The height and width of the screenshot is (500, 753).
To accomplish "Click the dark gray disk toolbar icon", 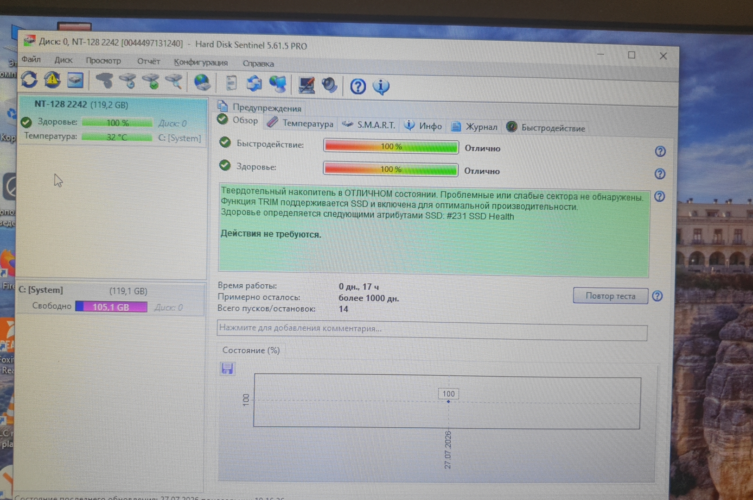I will pos(104,81).
